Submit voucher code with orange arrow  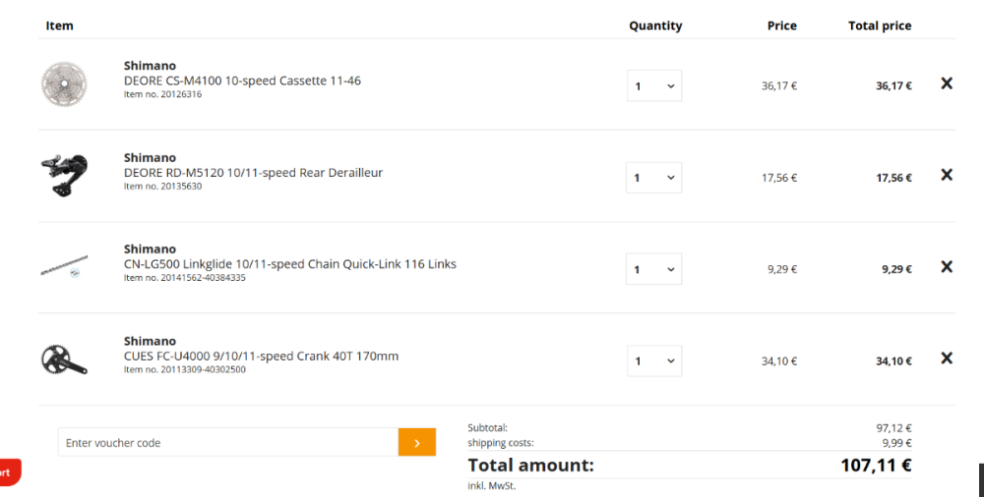tap(417, 443)
